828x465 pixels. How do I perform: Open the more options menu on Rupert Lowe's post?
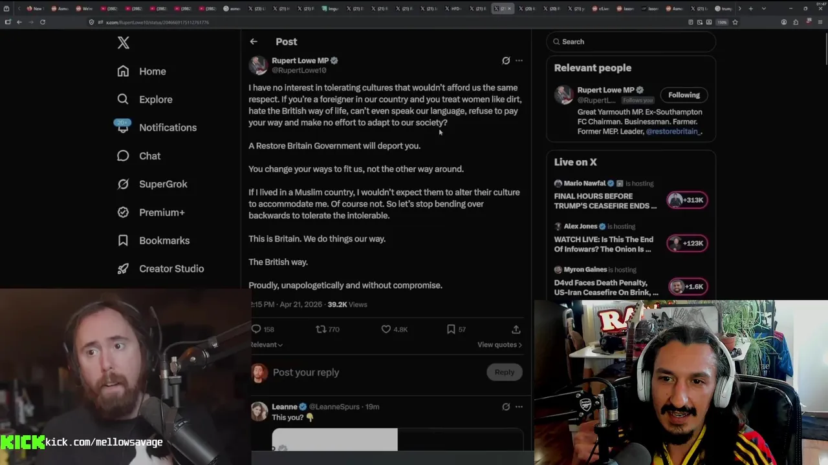click(x=519, y=61)
